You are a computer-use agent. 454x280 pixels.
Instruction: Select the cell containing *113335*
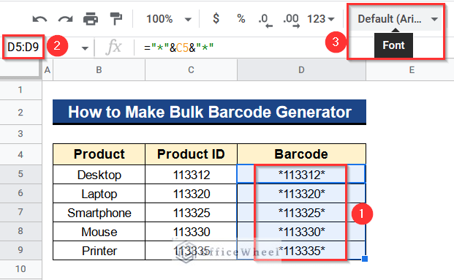pyautogui.click(x=301, y=251)
